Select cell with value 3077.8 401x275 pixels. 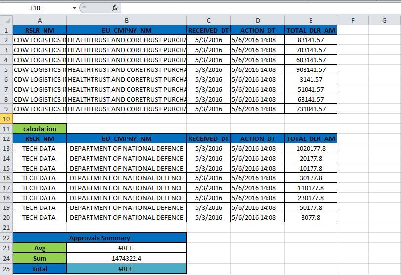(x=311, y=217)
